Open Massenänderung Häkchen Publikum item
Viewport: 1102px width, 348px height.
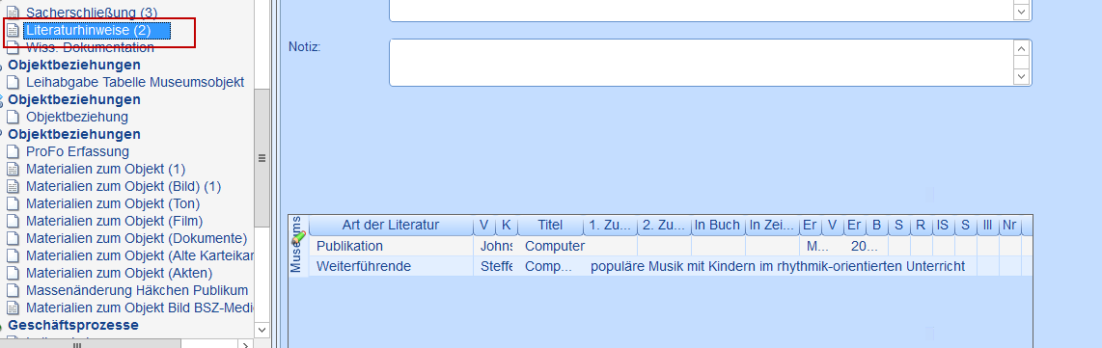[x=137, y=290]
